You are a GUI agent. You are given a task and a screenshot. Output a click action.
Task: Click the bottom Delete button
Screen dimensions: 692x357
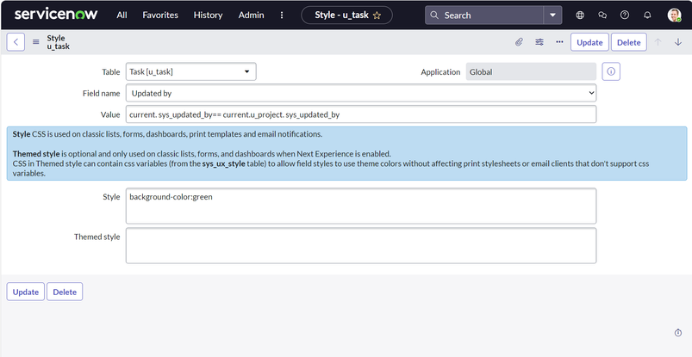click(x=65, y=292)
